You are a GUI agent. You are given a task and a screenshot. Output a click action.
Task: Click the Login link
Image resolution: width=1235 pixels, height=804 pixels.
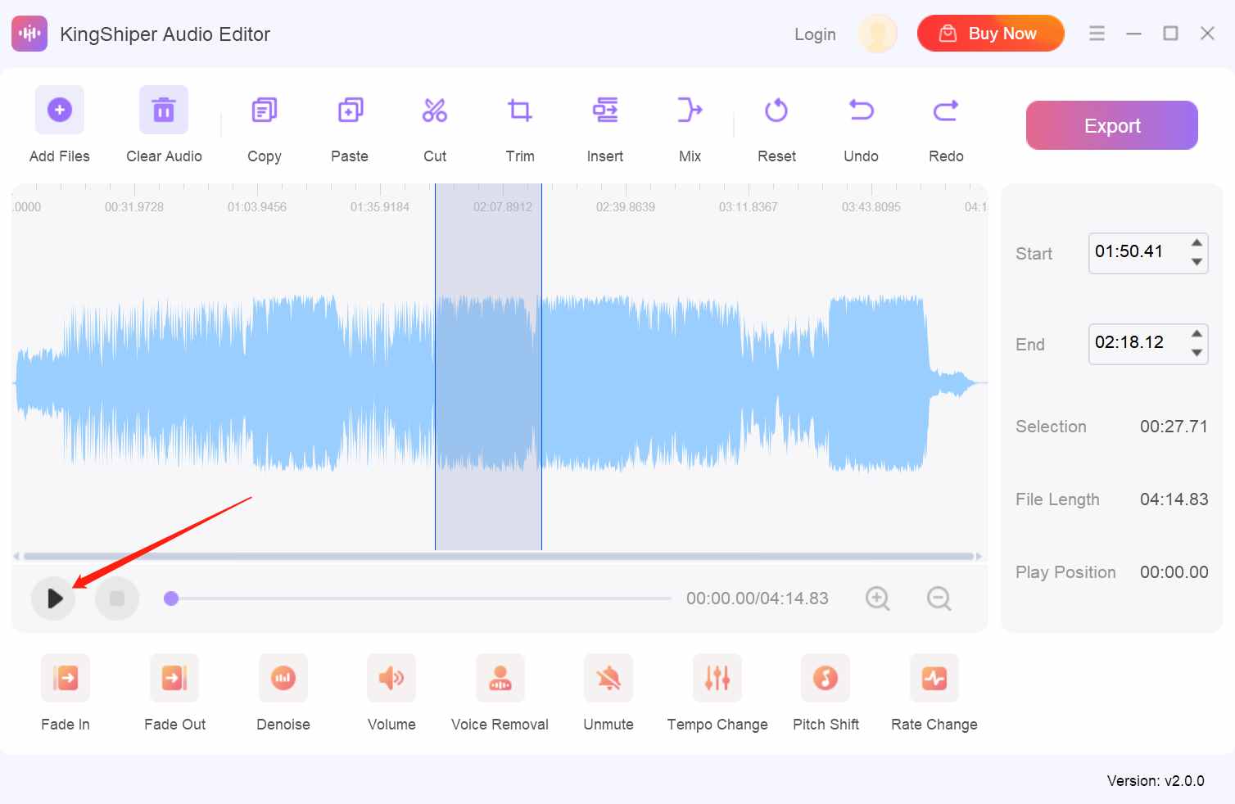click(815, 34)
